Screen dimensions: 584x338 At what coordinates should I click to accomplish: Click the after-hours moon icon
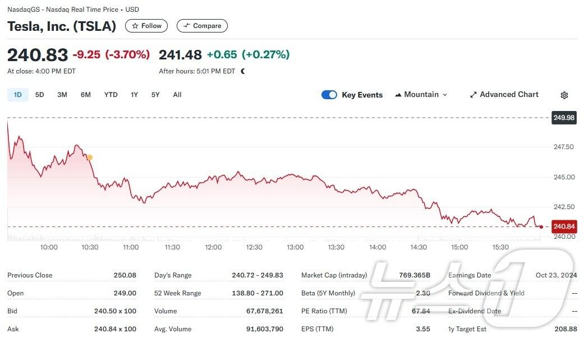tap(243, 71)
